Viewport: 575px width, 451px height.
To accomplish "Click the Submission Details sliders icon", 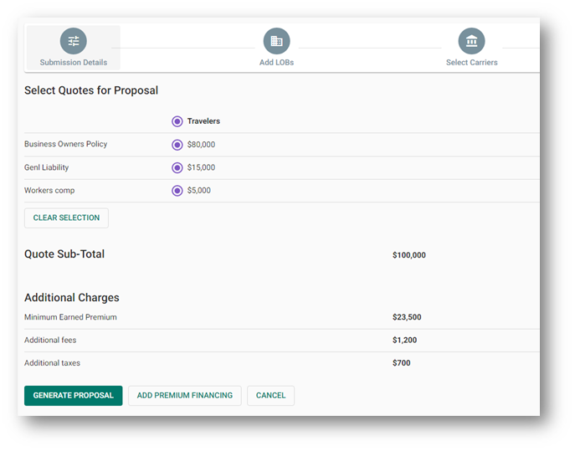I will coord(74,41).
